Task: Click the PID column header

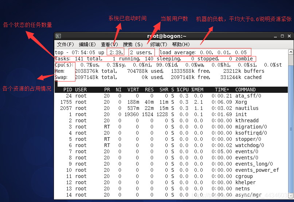Action: click(x=67, y=90)
